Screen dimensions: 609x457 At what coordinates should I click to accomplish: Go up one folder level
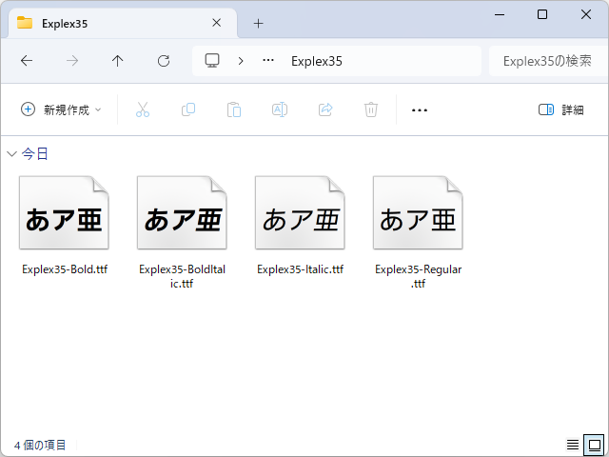(x=118, y=61)
